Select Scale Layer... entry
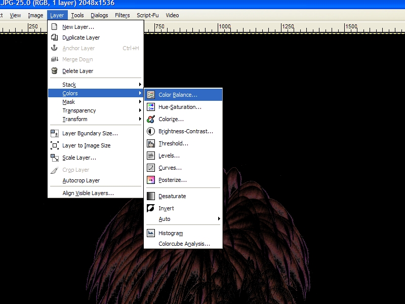Screen dimensions: 405x304 [96, 158]
